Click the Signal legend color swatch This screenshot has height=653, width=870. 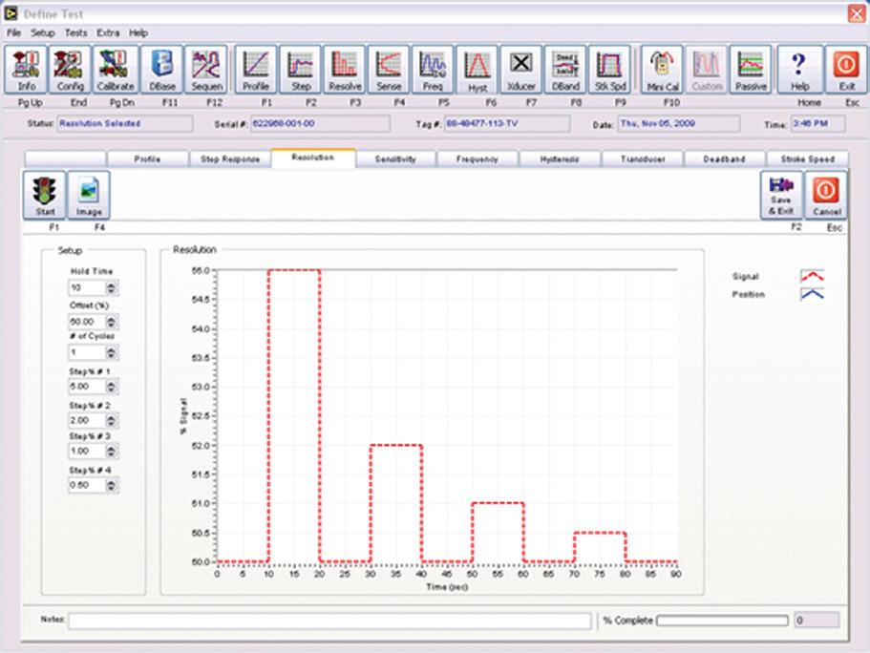(x=812, y=276)
